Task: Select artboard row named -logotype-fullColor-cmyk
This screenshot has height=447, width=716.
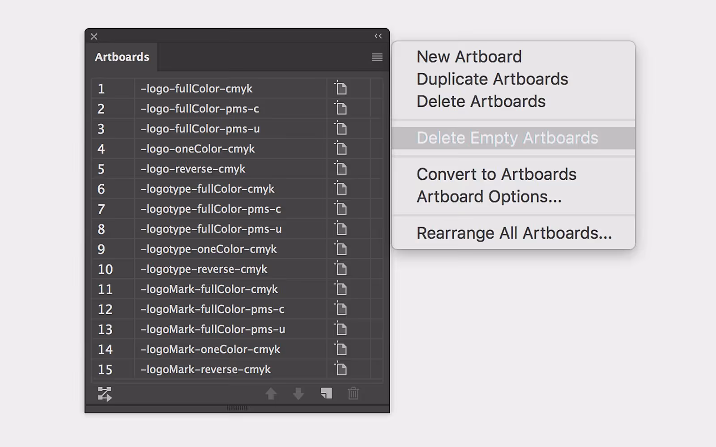Action: click(237, 189)
